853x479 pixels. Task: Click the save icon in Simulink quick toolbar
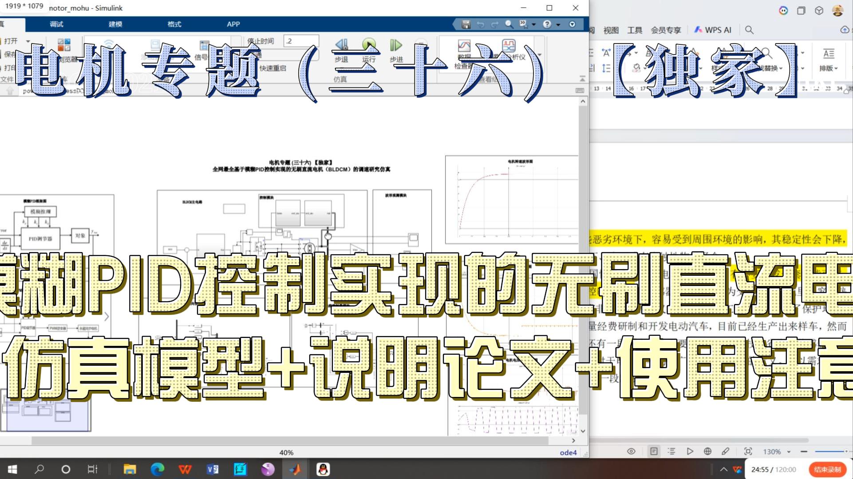pyautogui.click(x=466, y=24)
